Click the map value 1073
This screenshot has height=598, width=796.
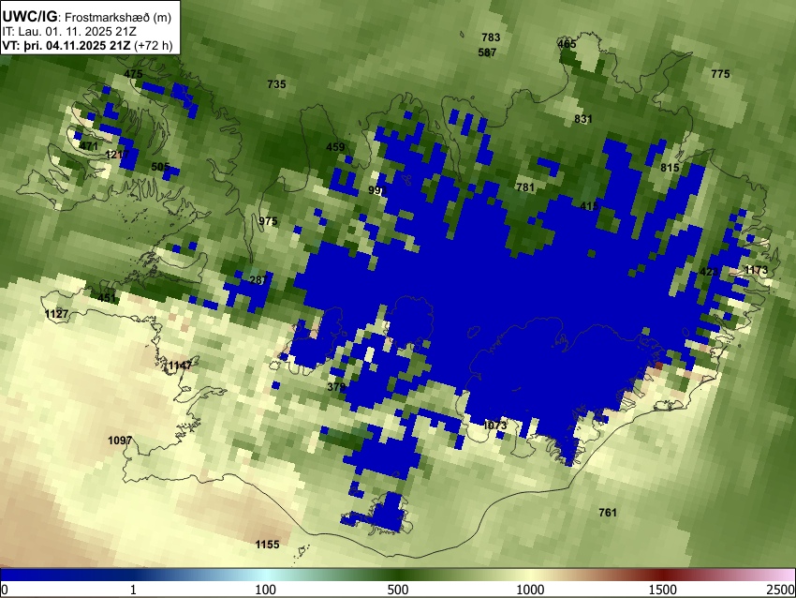[x=495, y=426]
